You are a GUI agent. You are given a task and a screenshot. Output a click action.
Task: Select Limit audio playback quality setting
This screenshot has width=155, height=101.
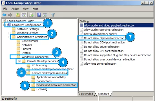[100, 34]
